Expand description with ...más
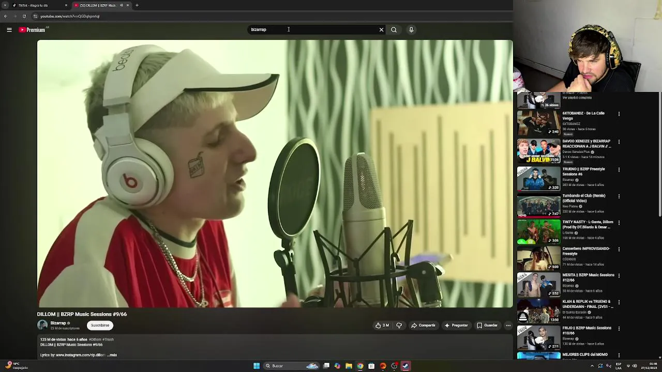Viewport: 662px width, 372px height. point(112,355)
